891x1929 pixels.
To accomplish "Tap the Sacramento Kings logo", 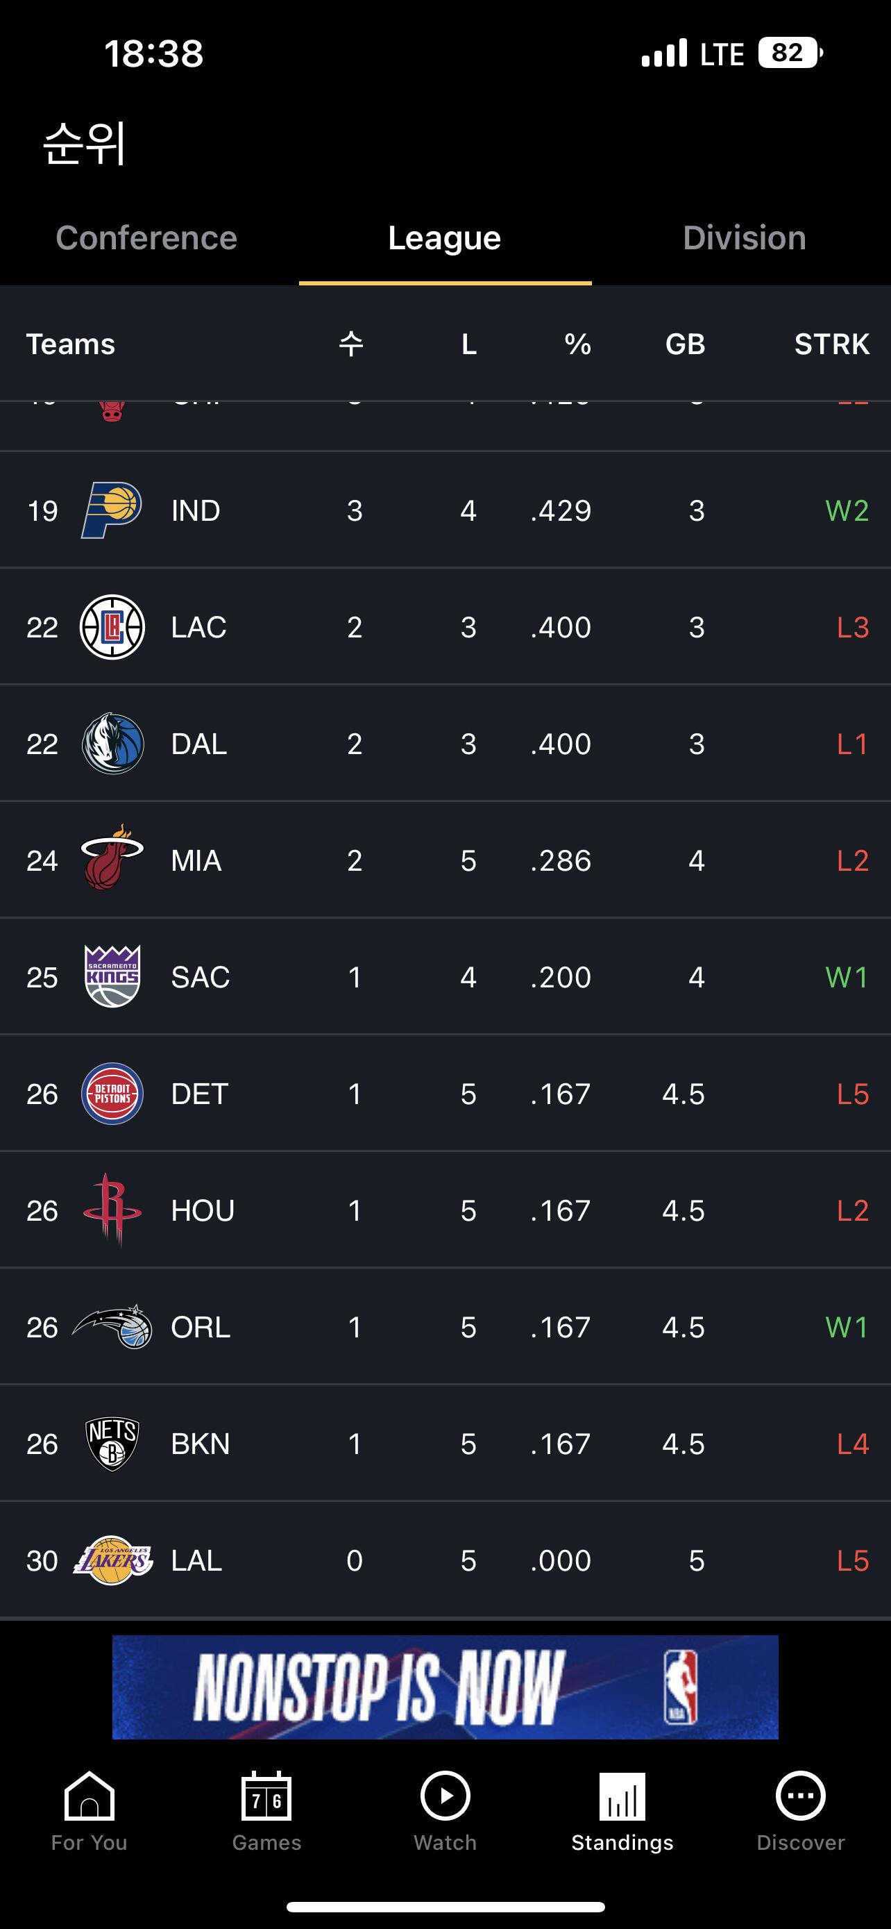I will [112, 976].
